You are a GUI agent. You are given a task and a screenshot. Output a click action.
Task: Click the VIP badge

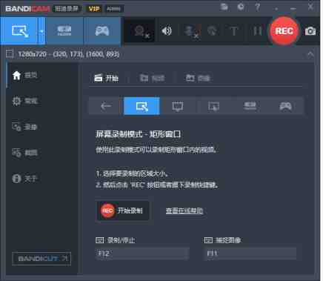(x=94, y=9)
